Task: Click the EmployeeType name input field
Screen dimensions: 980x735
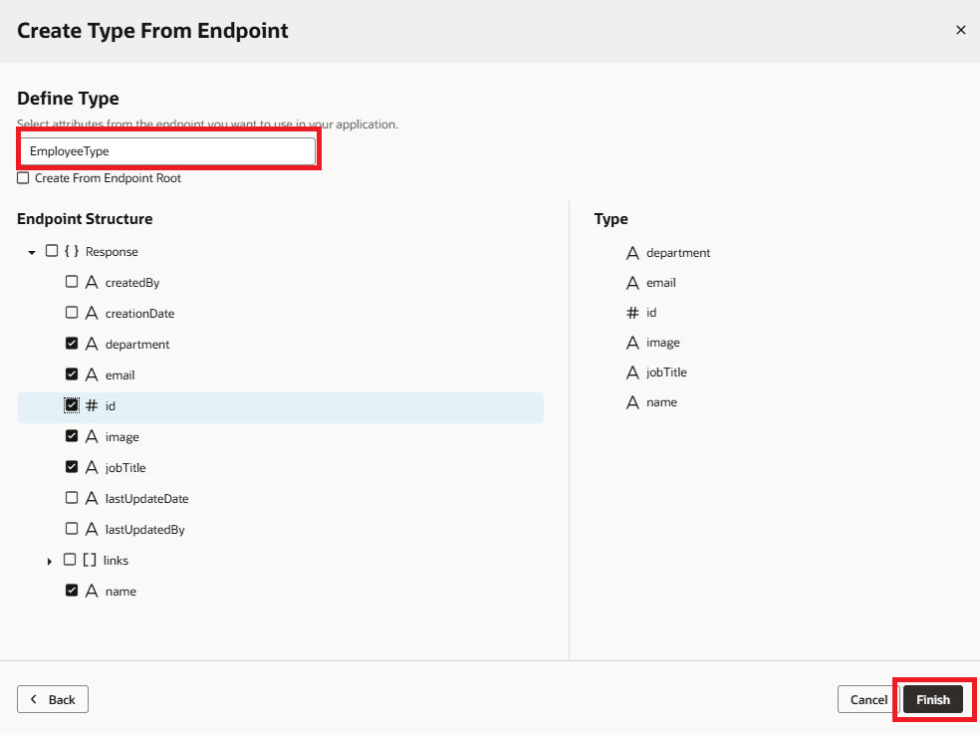Action: coord(167,151)
